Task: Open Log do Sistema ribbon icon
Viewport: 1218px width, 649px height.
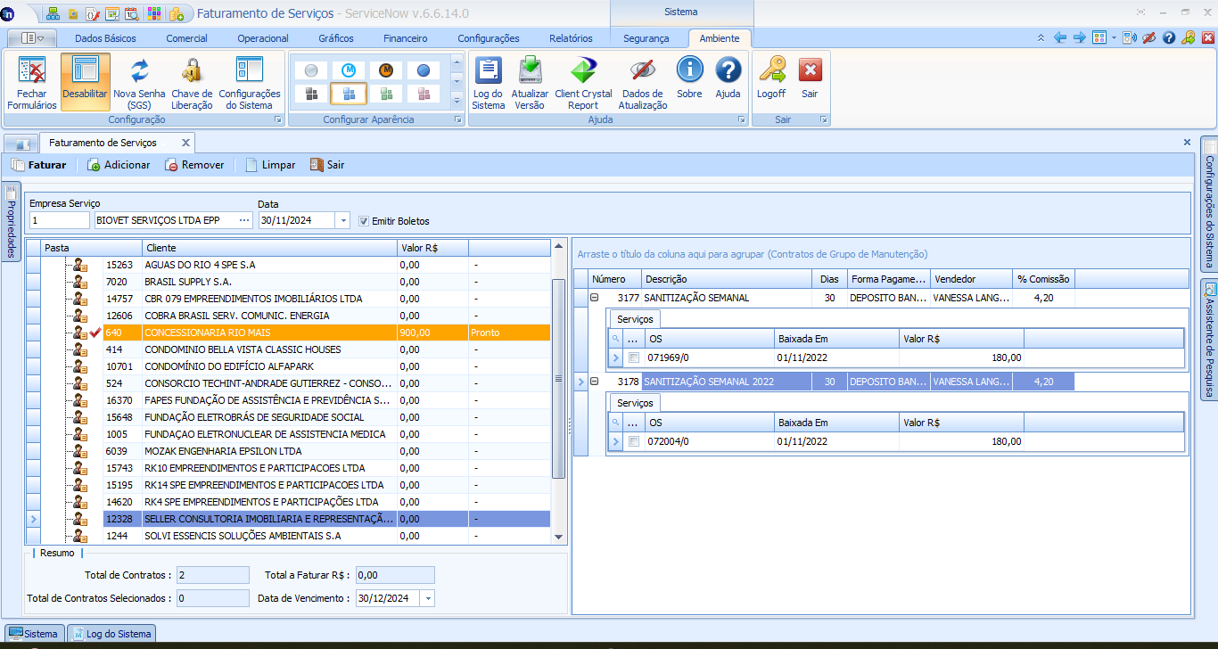Action: point(488,72)
